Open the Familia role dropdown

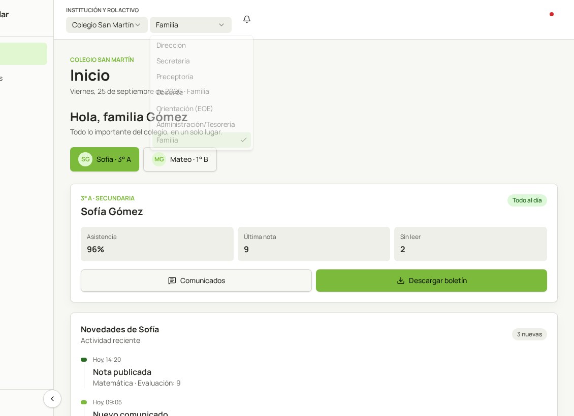pyautogui.click(x=190, y=25)
